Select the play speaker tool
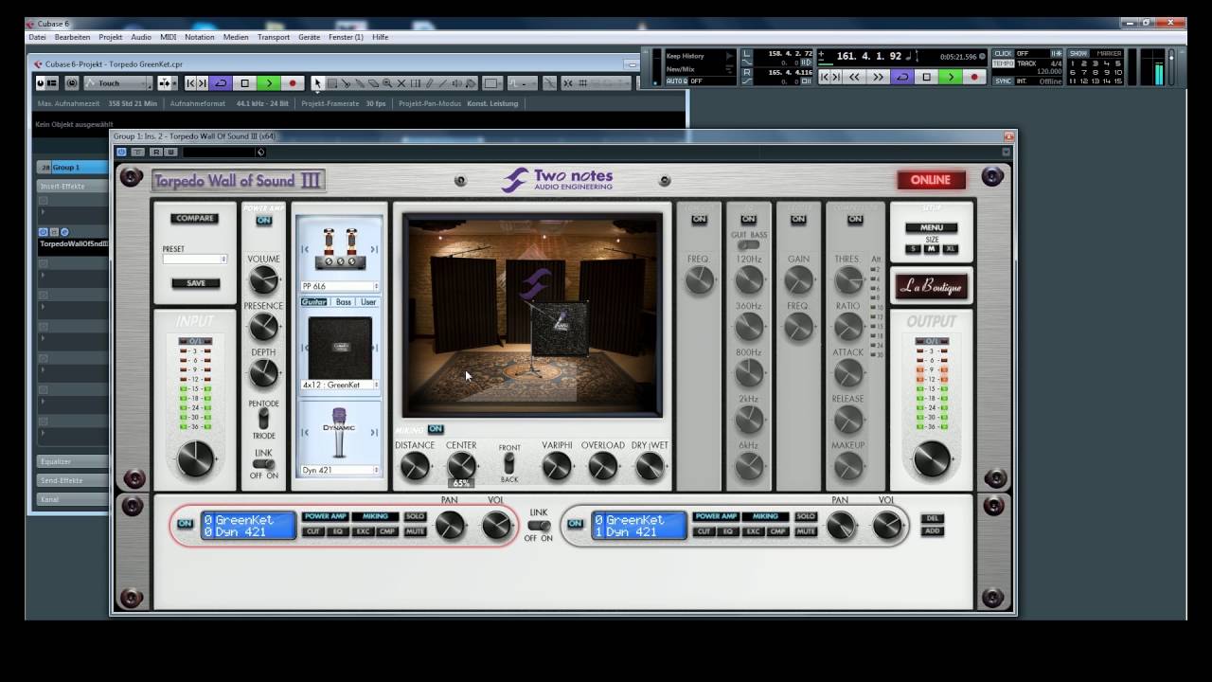This screenshot has height=682, width=1212. 457,83
